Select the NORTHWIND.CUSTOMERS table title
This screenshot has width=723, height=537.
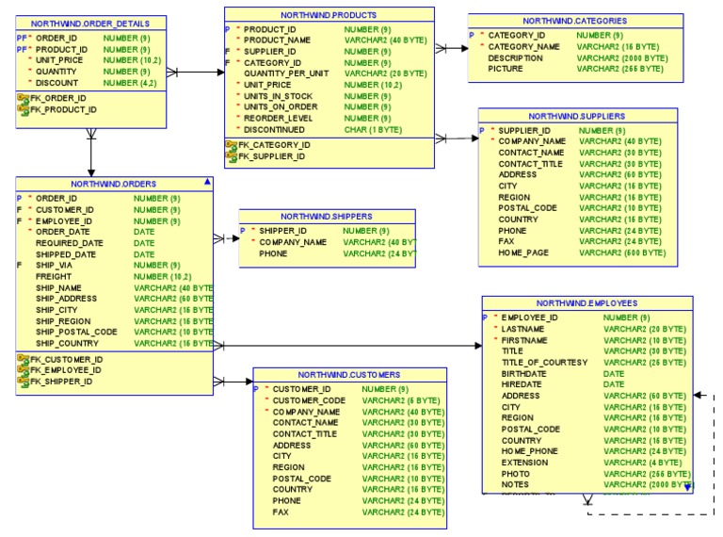click(349, 375)
